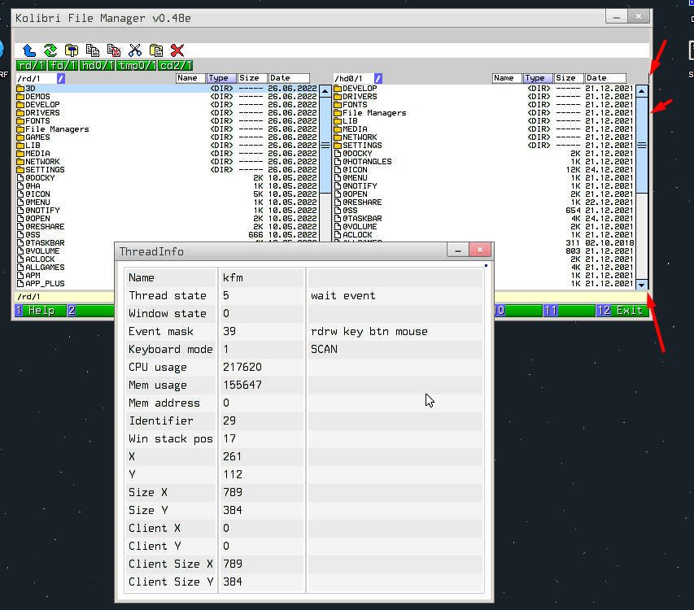Click the right panel scrollbar thumb
Image resolution: width=694 pixels, height=610 pixels.
coord(641,145)
